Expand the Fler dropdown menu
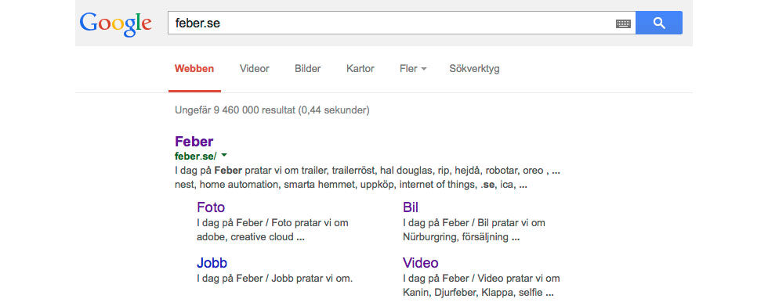 point(413,68)
